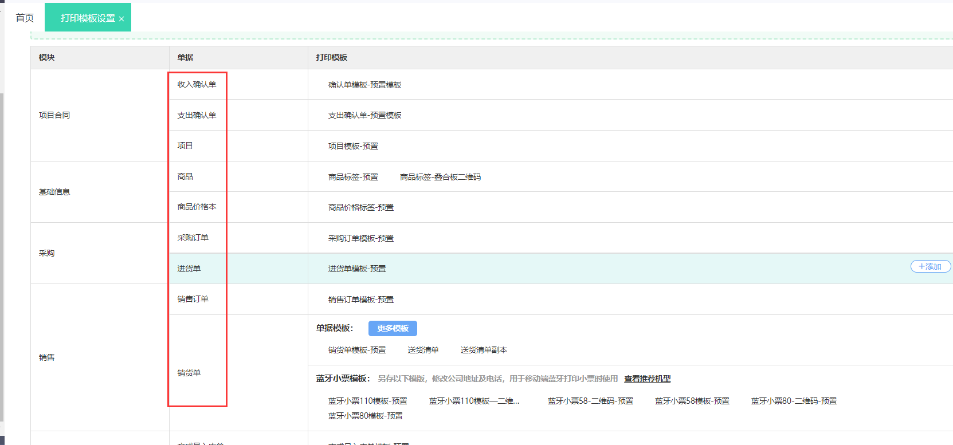
Task: Open 确认单模板-预置模板 template
Action: pyautogui.click(x=364, y=85)
